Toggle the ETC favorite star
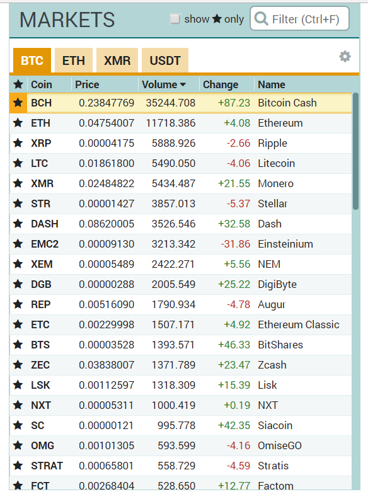This screenshot has height=499, width=368. tap(18, 324)
